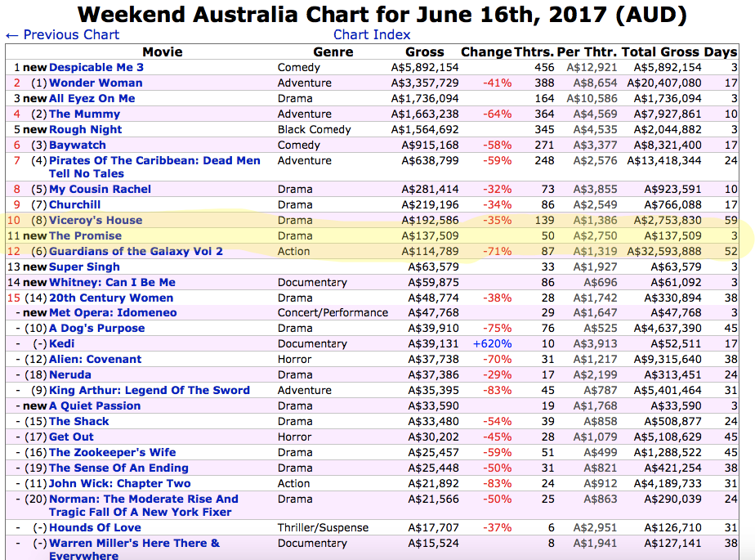The width and height of the screenshot is (755, 560).
Task: Click the A$20,407,080 total gross value
Action: tap(664, 83)
